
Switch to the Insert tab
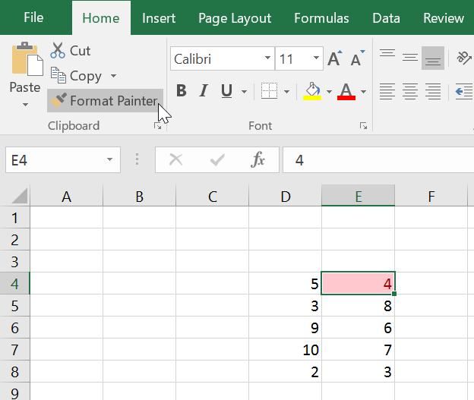159,18
